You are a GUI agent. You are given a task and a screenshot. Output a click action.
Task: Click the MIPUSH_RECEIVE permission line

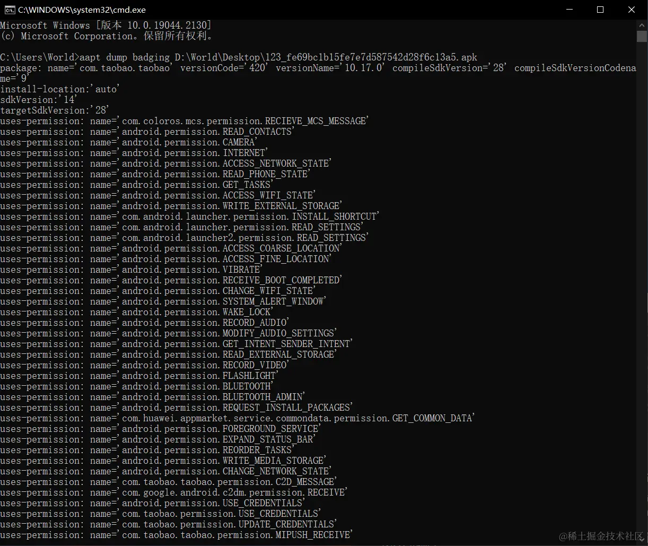click(x=177, y=535)
